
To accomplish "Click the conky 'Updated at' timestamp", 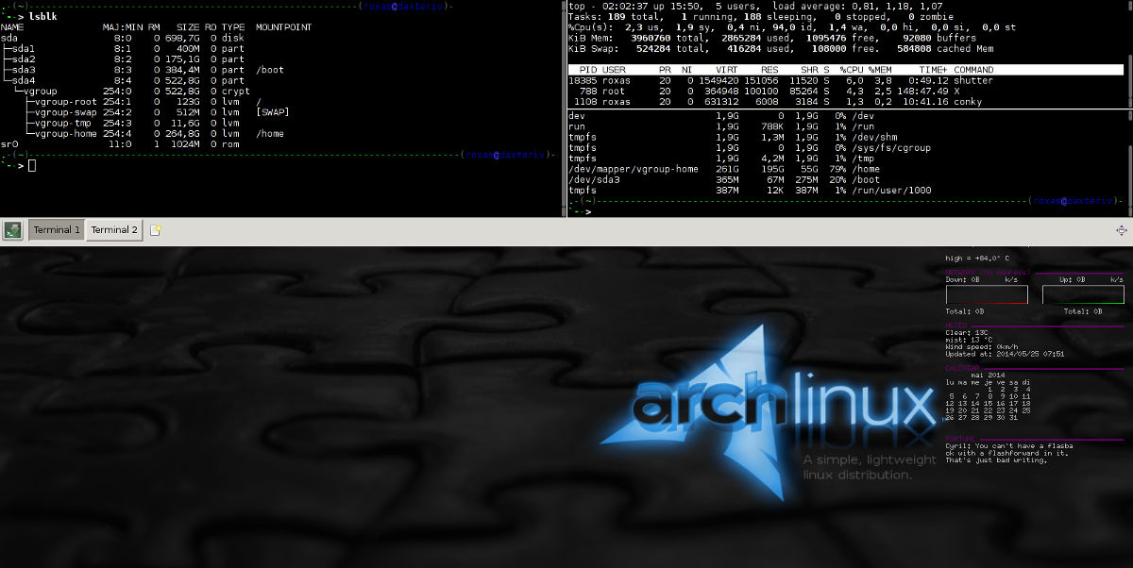I will click(1006, 353).
